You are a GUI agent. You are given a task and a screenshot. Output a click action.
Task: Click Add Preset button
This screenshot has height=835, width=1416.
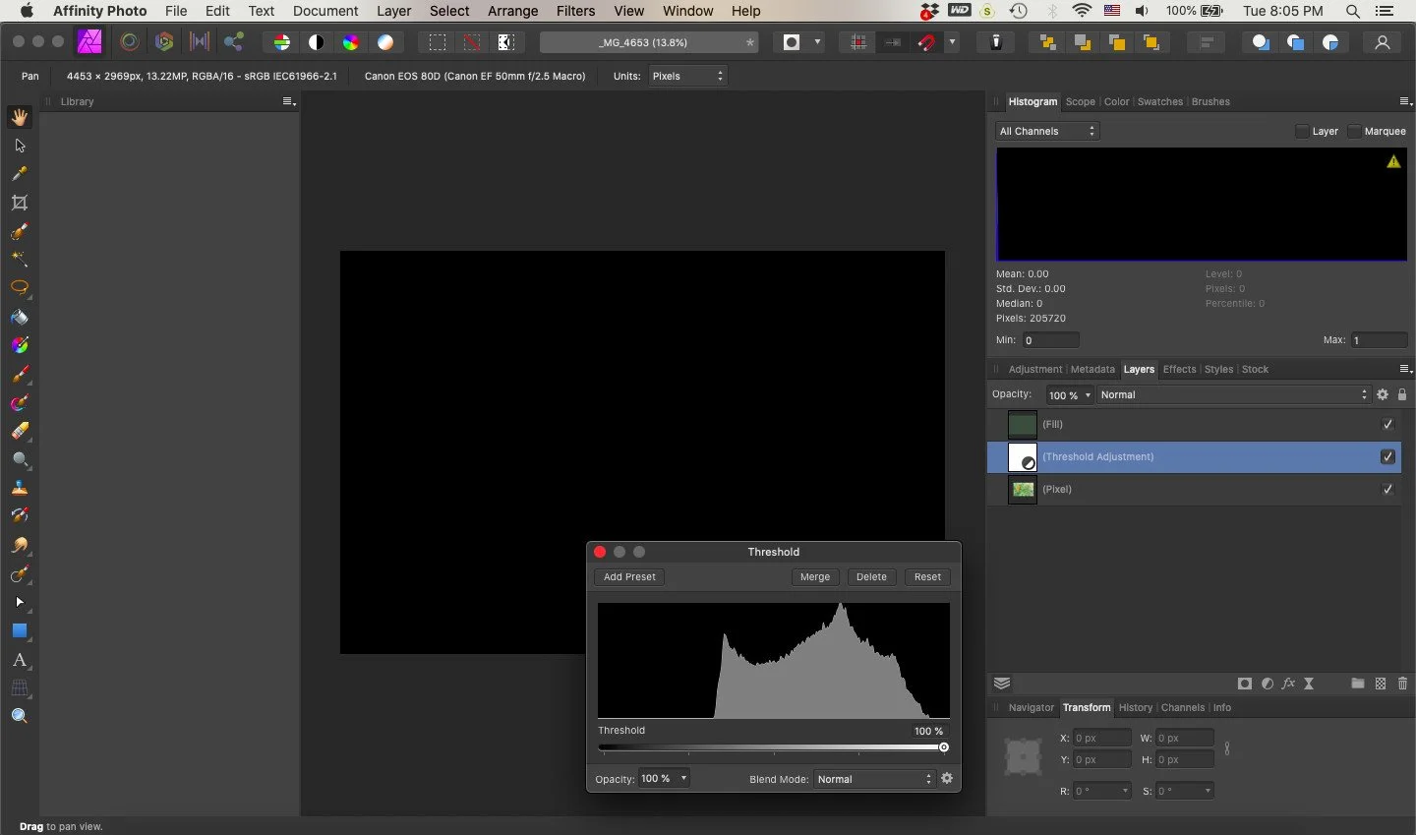coord(629,577)
